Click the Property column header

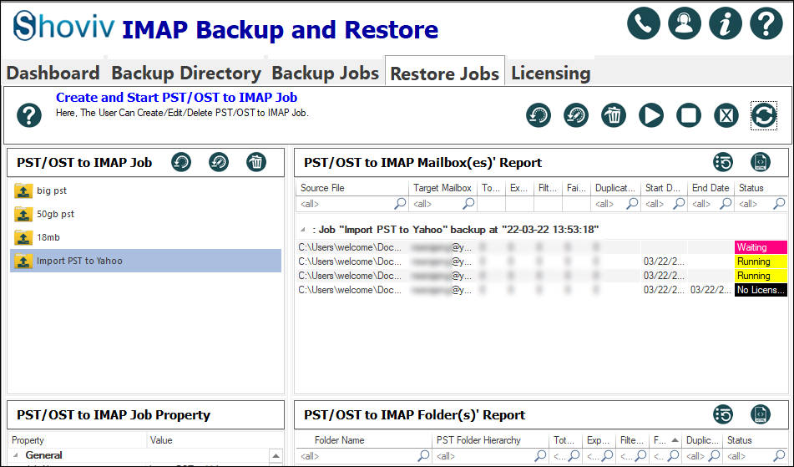[78, 440]
